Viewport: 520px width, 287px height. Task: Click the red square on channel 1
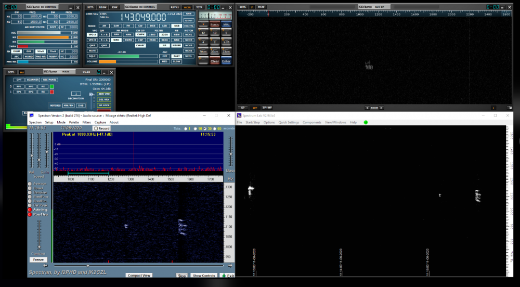(51, 92)
